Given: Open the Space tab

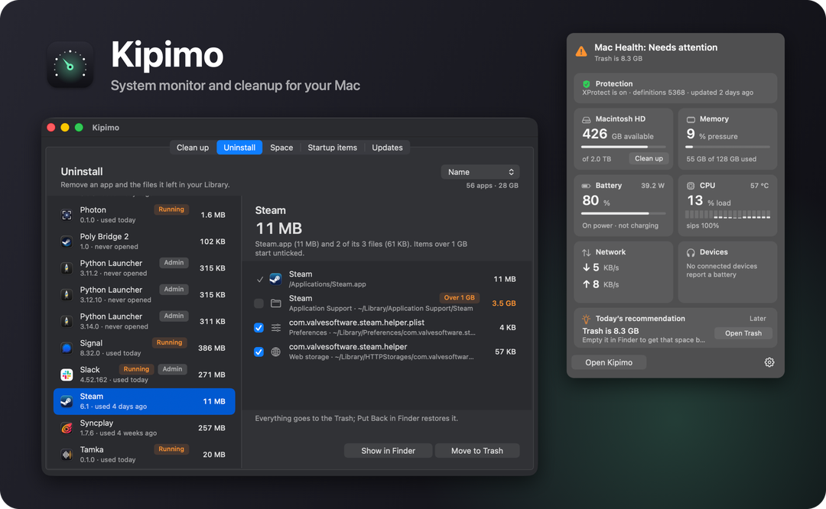Looking at the screenshot, I should 281,148.
